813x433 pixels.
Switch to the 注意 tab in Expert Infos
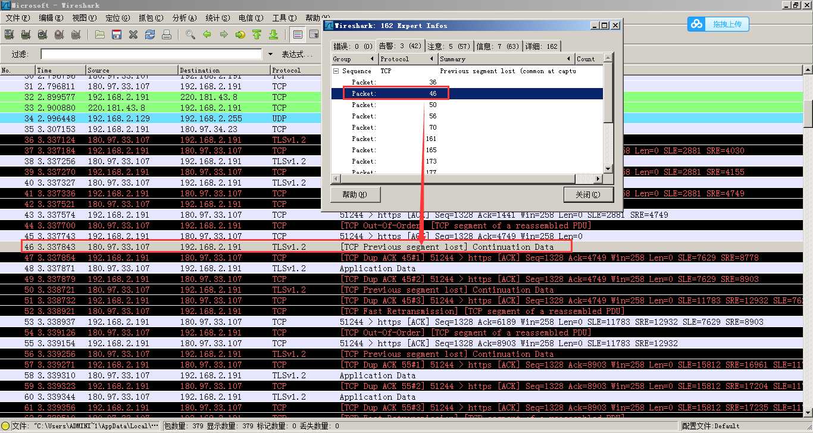click(x=448, y=46)
